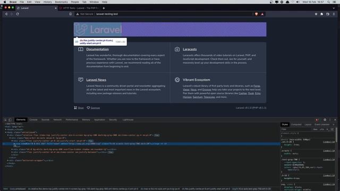Click the Shop cart icon
340x191 pixels.
click(x=75, y=108)
